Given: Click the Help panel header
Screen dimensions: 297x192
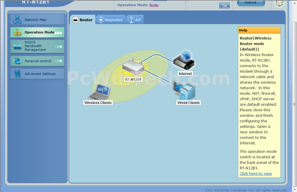Looking at the screenshot, I should pos(259,30).
